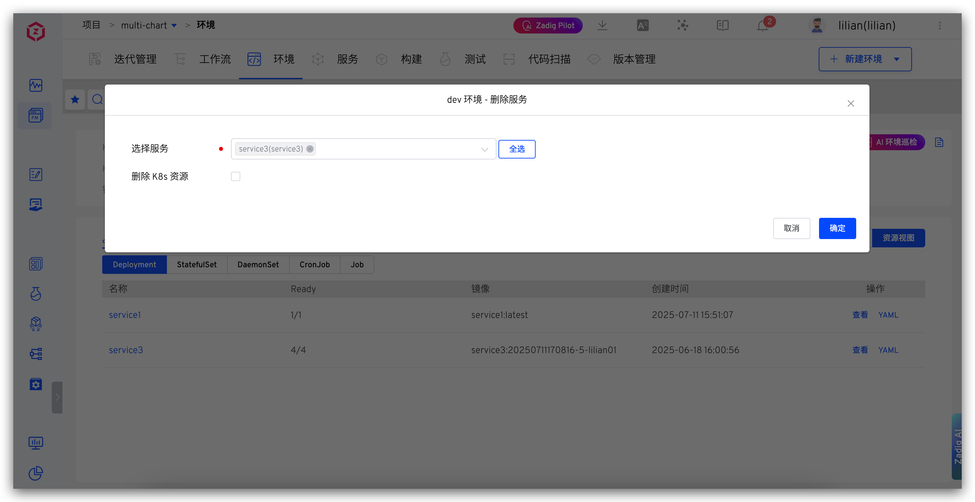The height and width of the screenshot is (502, 975).
Task: Switch to the CronJob tab
Action: [x=314, y=265]
